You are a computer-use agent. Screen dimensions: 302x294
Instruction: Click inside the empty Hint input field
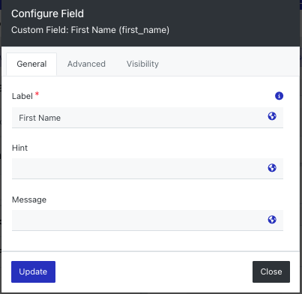click(148, 169)
